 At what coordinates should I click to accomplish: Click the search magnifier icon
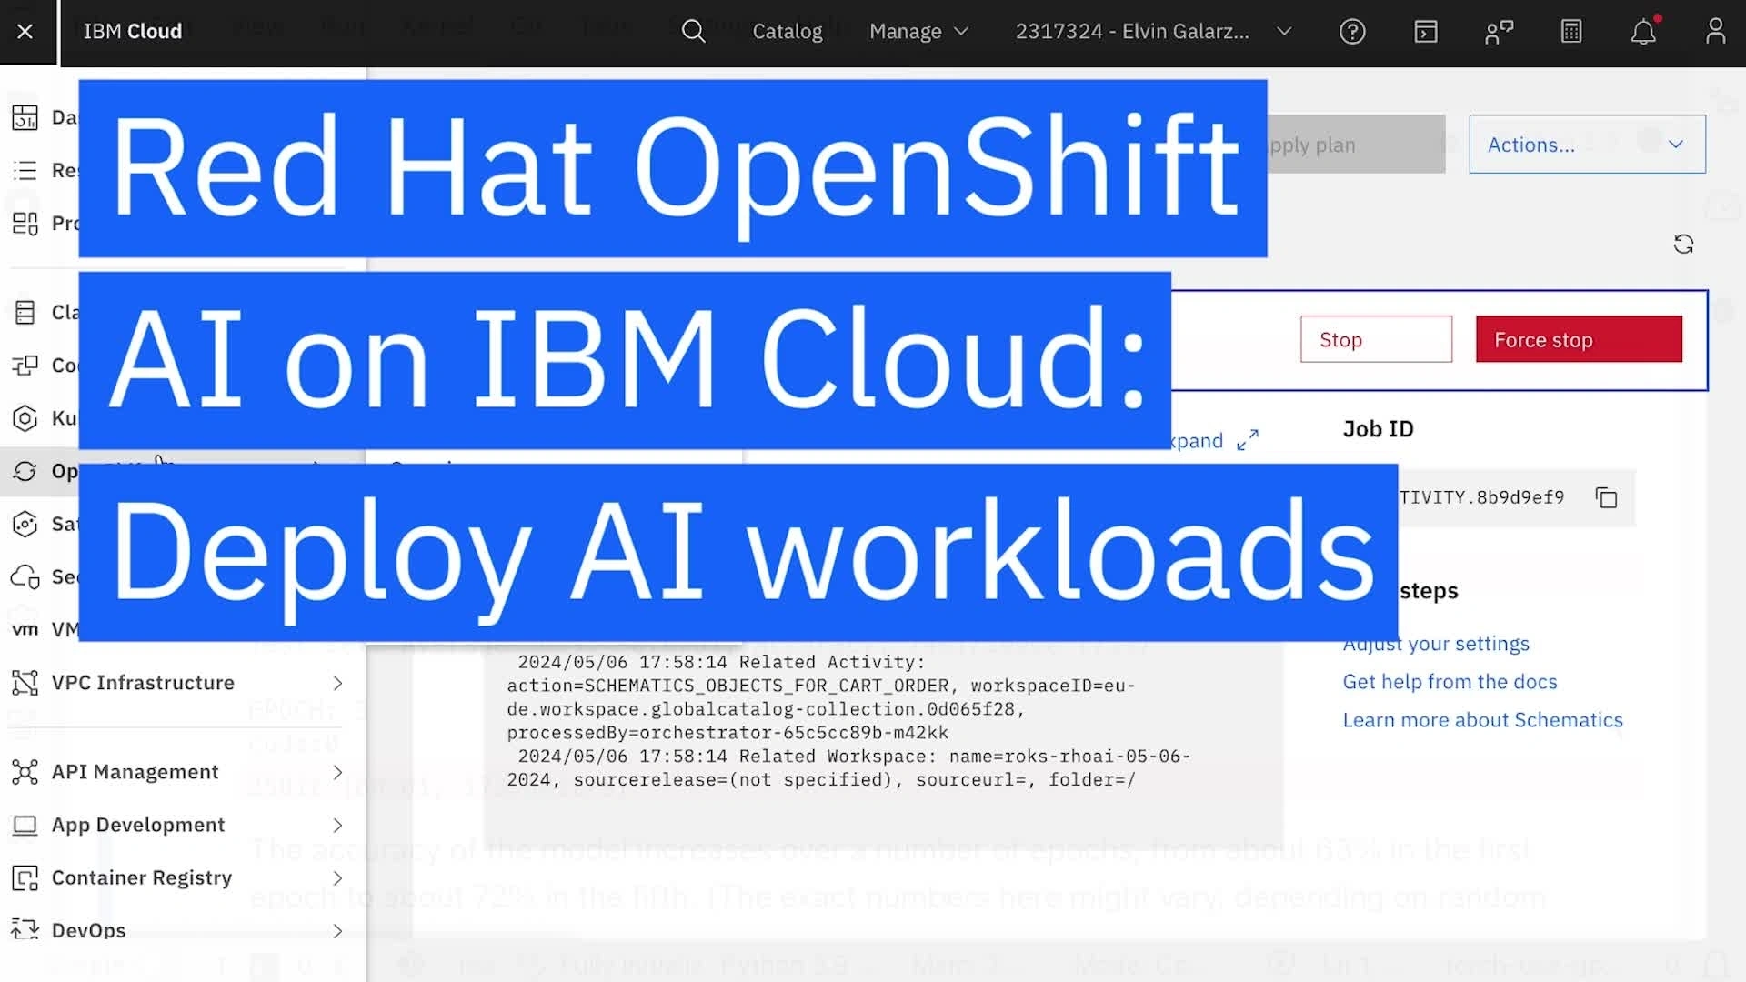pos(693,32)
